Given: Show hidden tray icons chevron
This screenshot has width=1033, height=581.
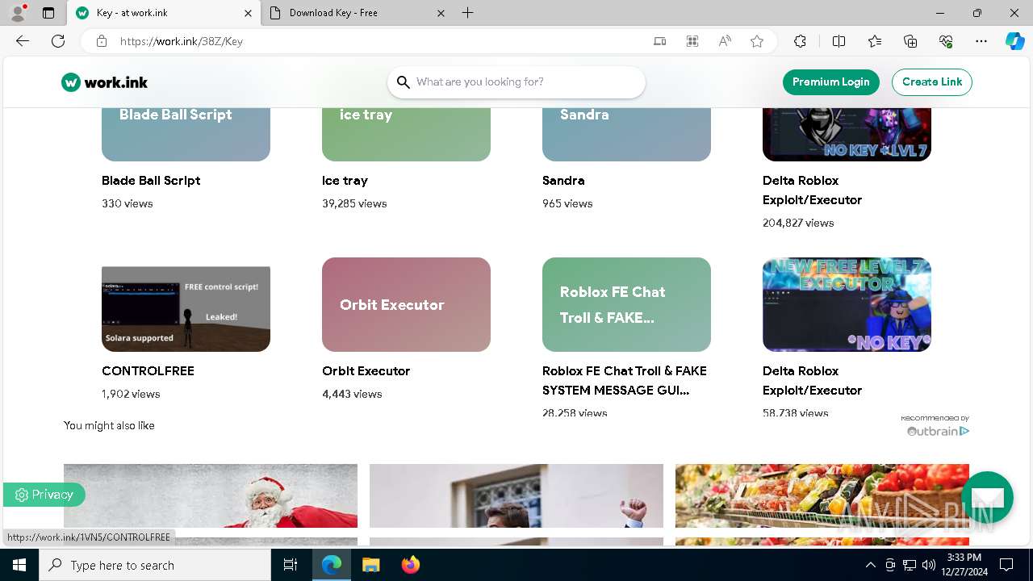Looking at the screenshot, I should point(870,565).
